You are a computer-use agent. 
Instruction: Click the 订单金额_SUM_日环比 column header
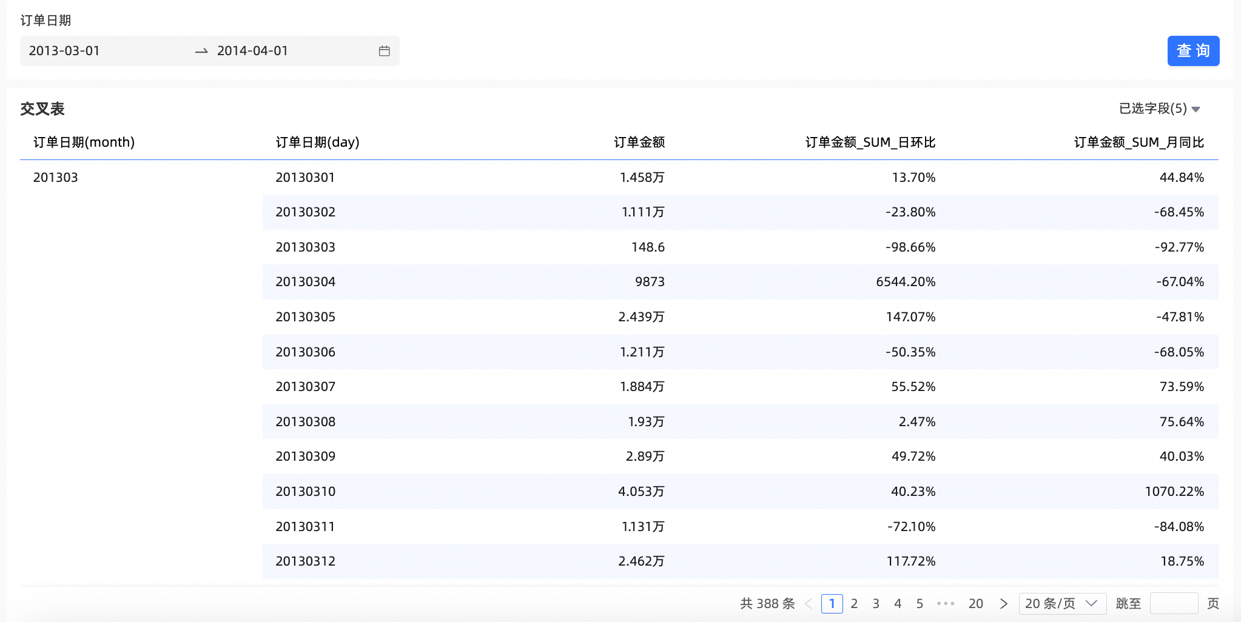[x=870, y=142]
